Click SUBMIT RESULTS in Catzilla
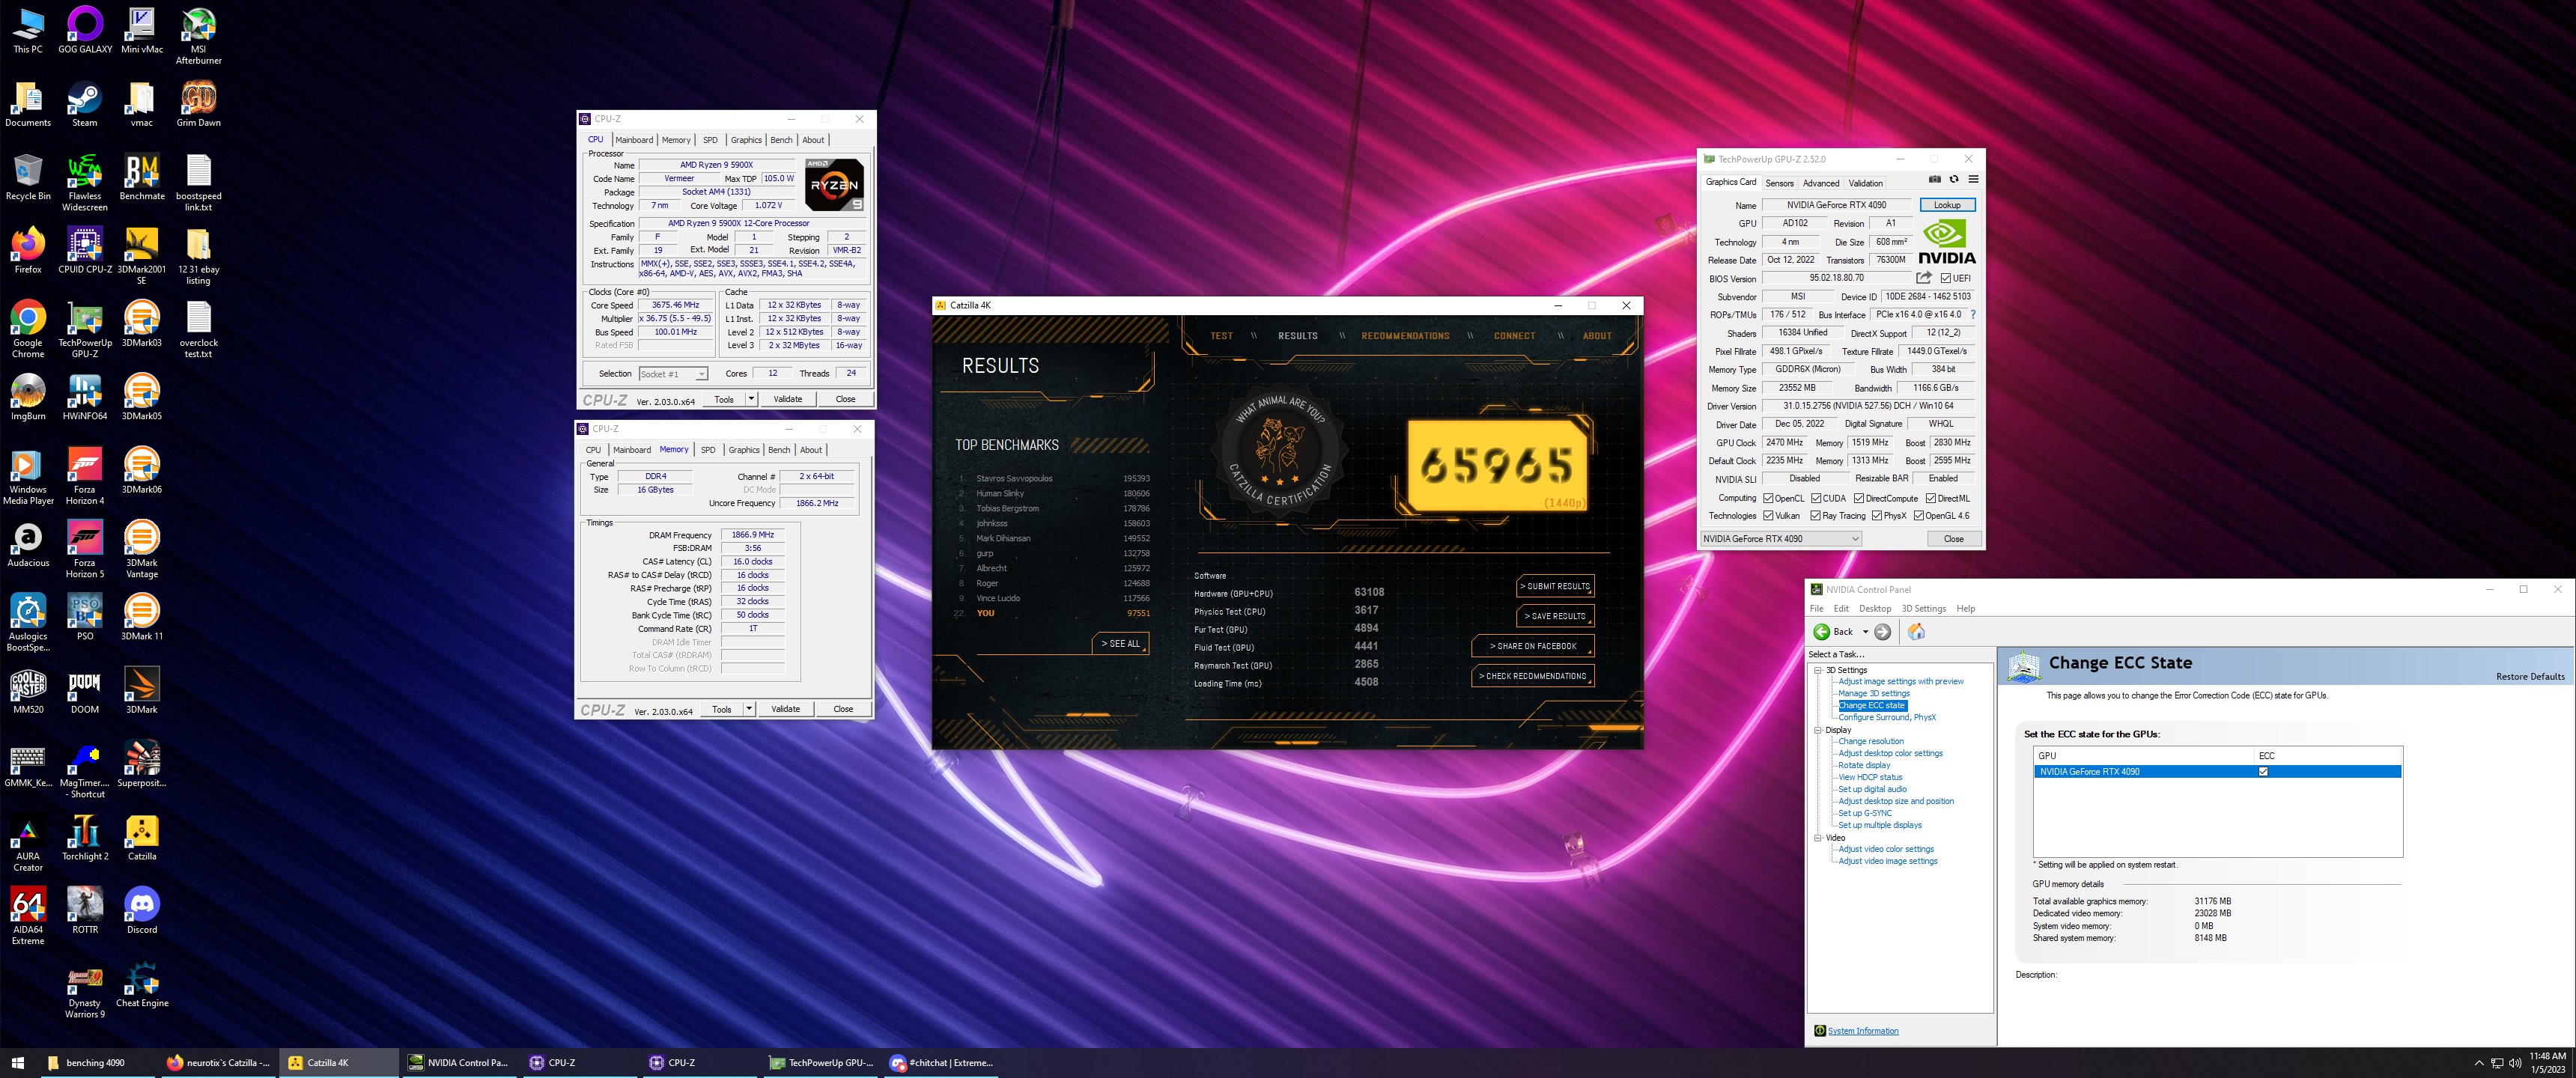 coord(1555,586)
